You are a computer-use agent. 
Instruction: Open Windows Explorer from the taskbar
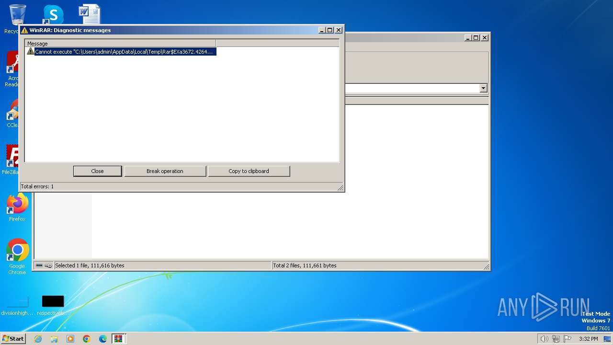(x=54, y=339)
